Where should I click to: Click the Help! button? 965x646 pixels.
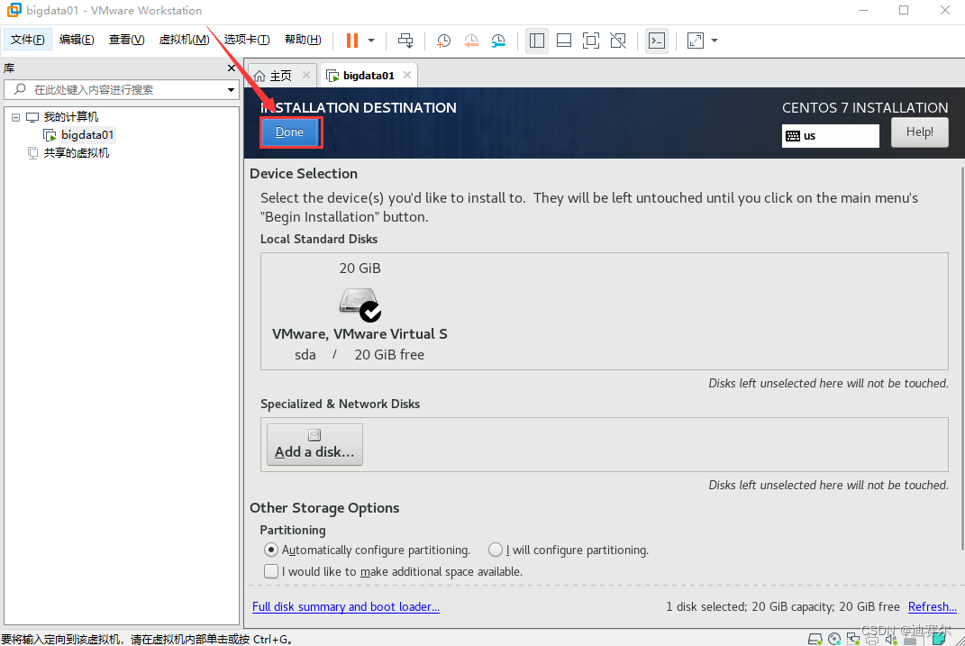(x=919, y=132)
